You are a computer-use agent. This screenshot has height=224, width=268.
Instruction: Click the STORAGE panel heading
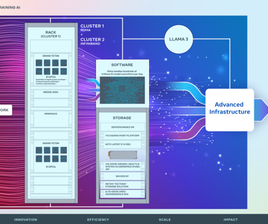point(122,118)
